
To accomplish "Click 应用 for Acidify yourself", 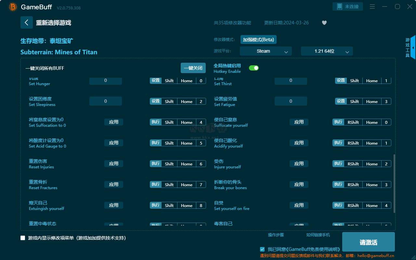I will (x=299, y=143).
